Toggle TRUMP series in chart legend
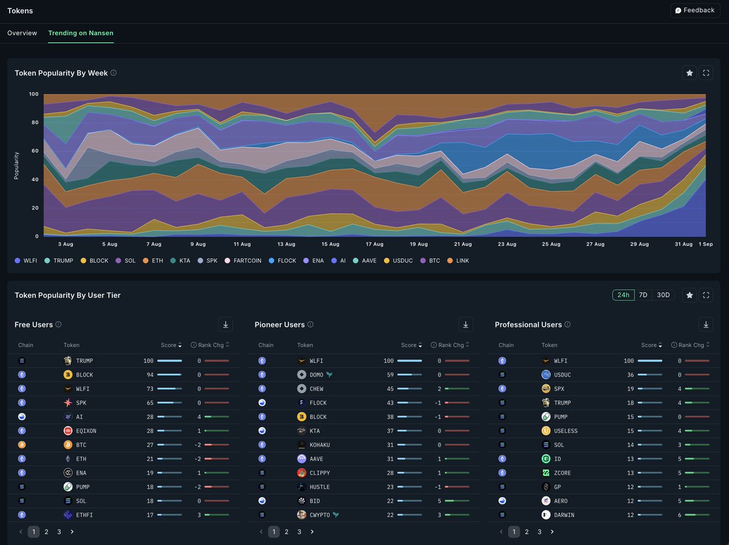 coord(58,261)
